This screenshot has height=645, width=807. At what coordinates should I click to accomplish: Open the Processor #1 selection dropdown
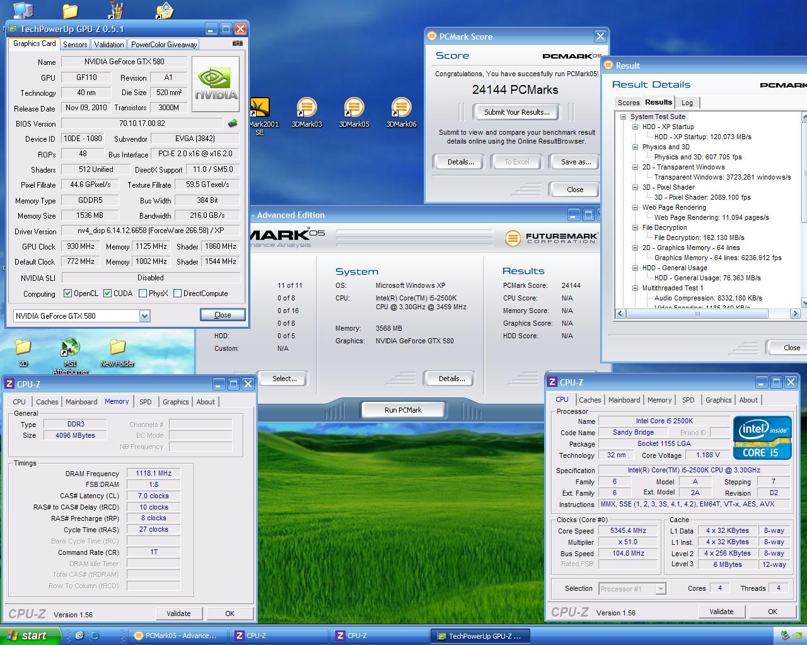pyautogui.click(x=661, y=589)
